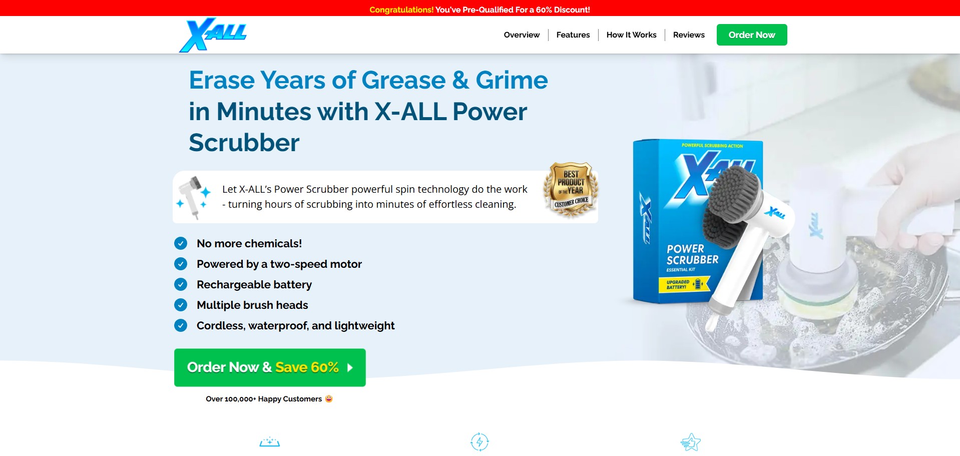Click checkmark beside Cordless, waterproof, and lightweight

pyautogui.click(x=181, y=325)
